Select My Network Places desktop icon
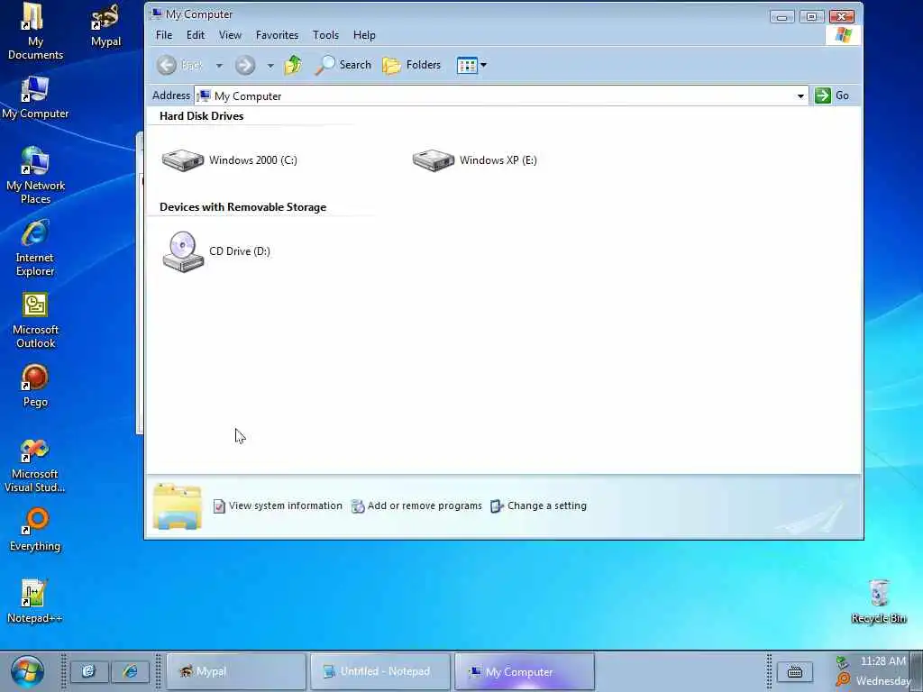 point(35,176)
